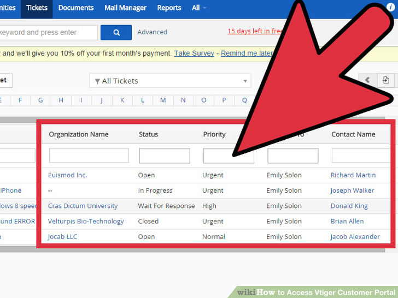Click the Status filter field
398x298 pixels.
(165, 156)
